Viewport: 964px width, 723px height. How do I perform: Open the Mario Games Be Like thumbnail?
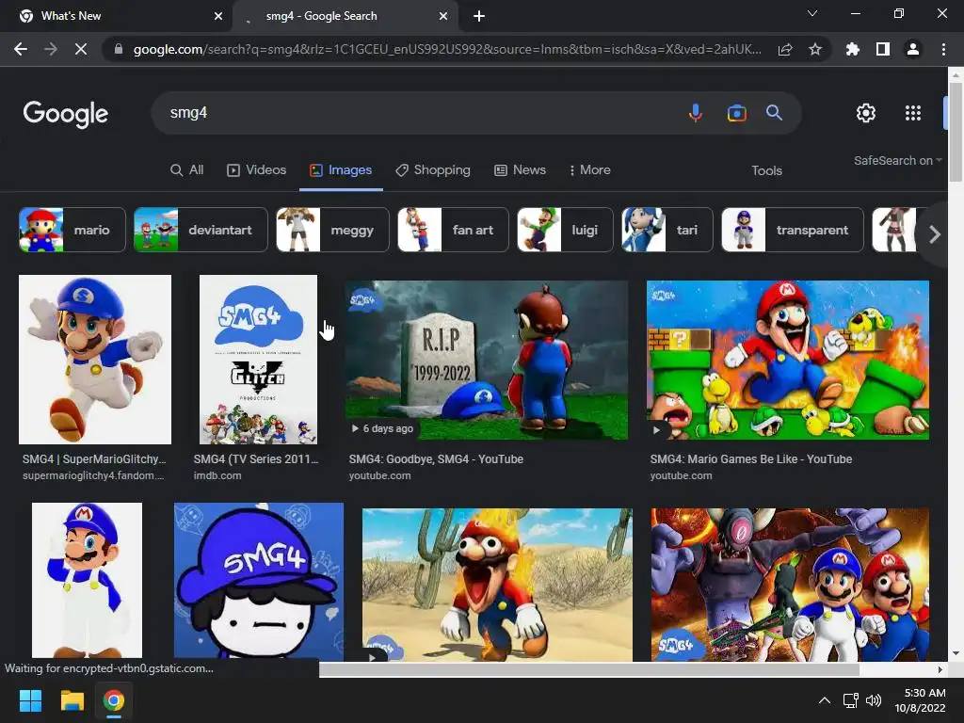click(x=788, y=361)
